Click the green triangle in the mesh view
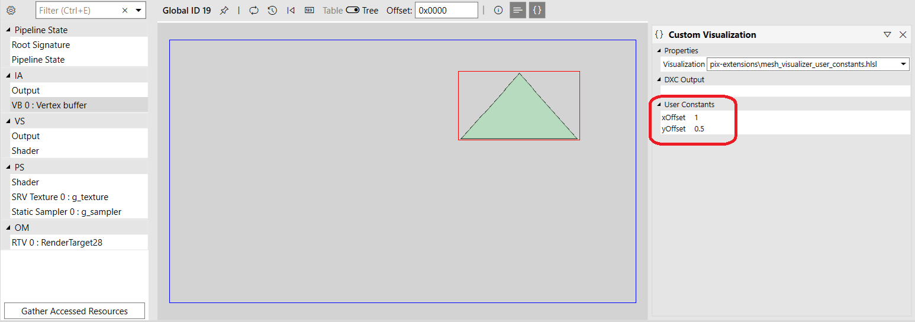 point(519,115)
